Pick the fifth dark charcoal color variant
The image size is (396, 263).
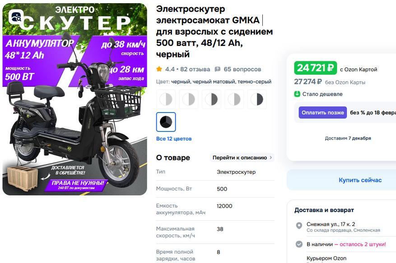pyautogui.click(x=256, y=99)
